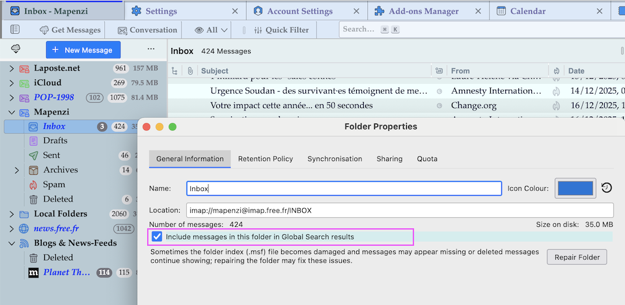The height and width of the screenshot is (305, 625).
Task: Sort by attachment paperclip column icon
Action: (x=189, y=71)
